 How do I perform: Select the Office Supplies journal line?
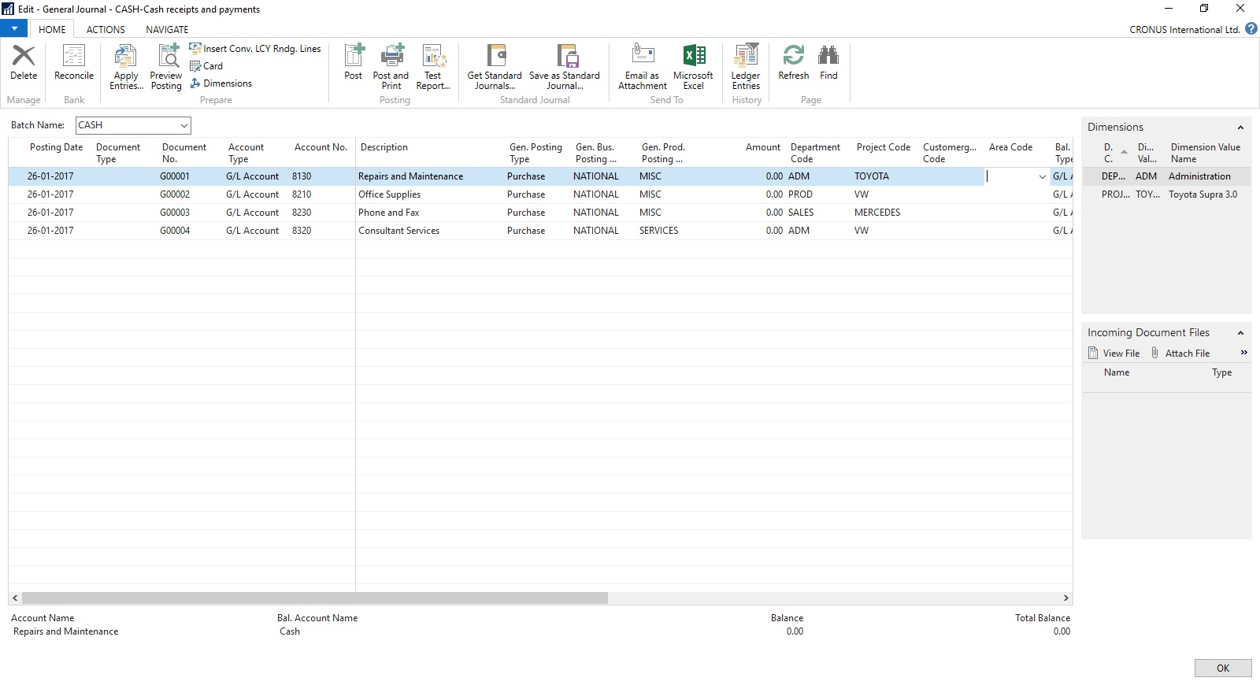389,194
